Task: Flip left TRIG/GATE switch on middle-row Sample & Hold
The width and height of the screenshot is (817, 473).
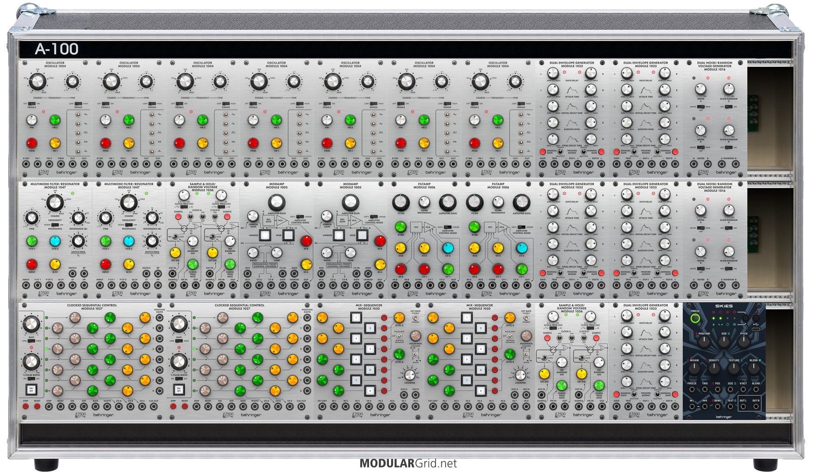Action: (x=176, y=237)
